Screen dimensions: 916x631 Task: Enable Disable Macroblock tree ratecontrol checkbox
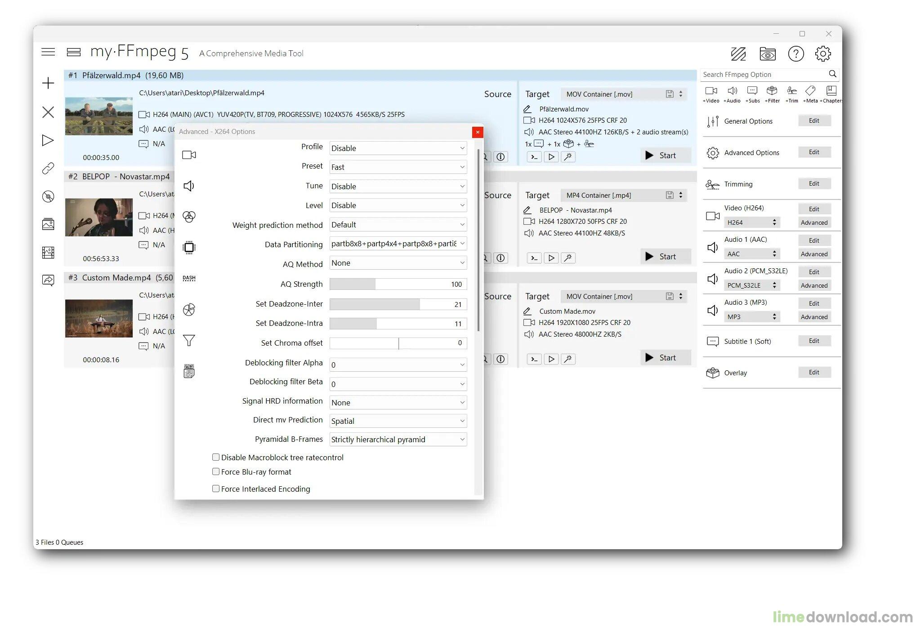pyautogui.click(x=216, y=457)
